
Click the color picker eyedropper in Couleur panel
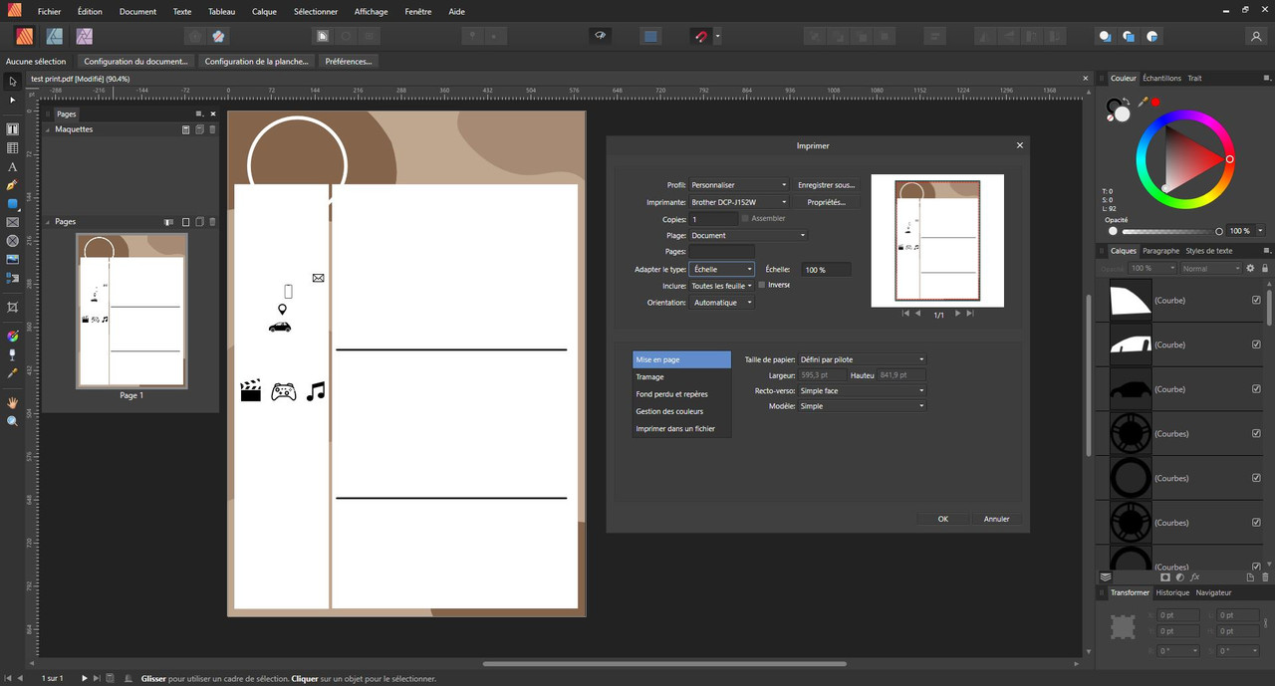(x=1143, y=102)
